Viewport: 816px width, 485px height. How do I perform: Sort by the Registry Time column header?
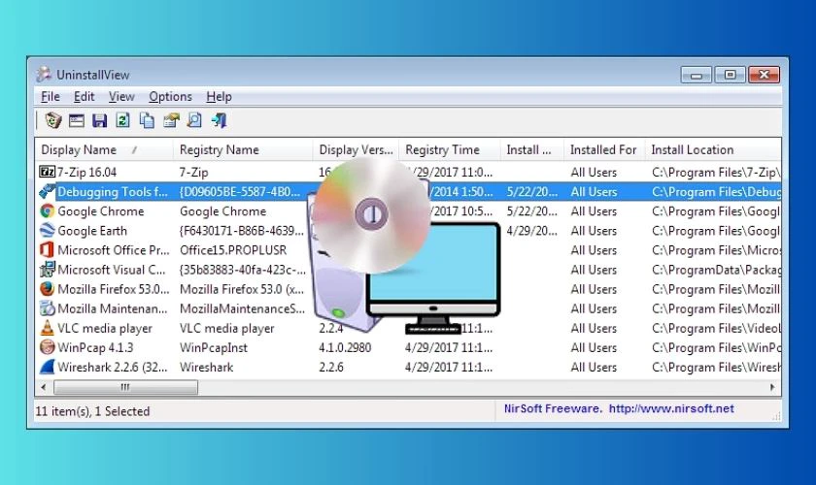[450, 149]
